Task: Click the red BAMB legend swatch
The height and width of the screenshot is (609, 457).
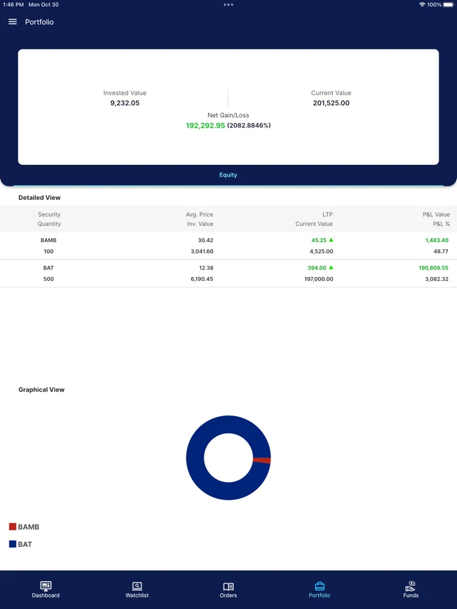Action: click(13, 527)
